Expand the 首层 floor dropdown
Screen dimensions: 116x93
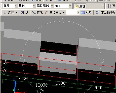pos(16,6)
